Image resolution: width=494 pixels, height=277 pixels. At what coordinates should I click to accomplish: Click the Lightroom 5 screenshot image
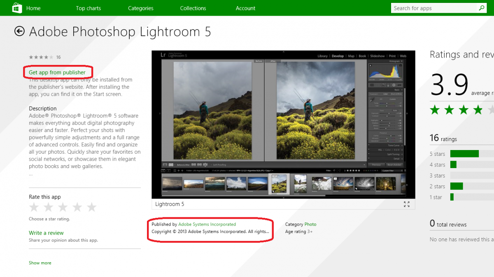283,125
